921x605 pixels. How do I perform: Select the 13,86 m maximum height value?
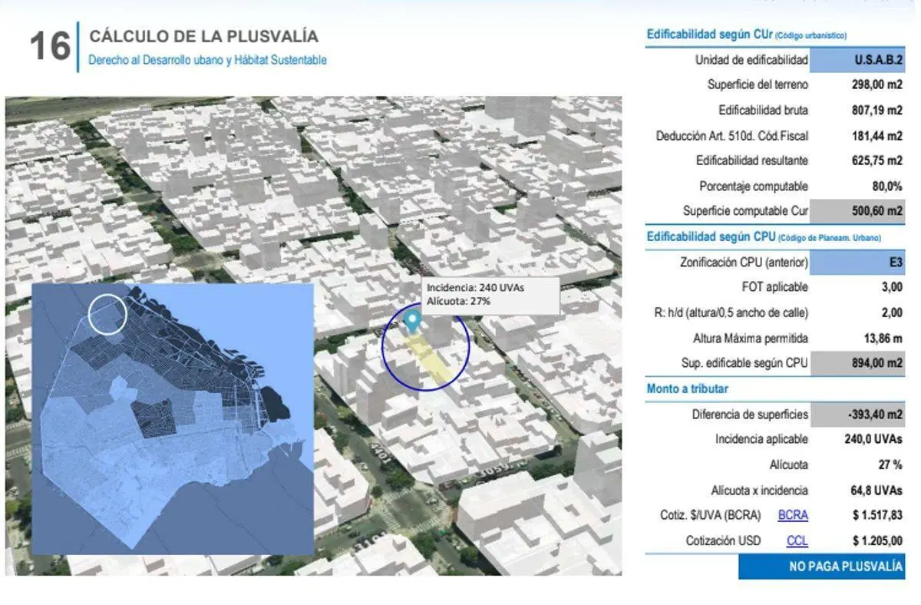pyautogui.click(x=883, y=338)
